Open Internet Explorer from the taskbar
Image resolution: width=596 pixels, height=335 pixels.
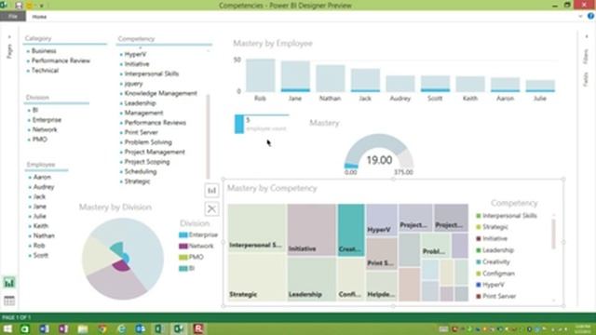tap(121, 328)
